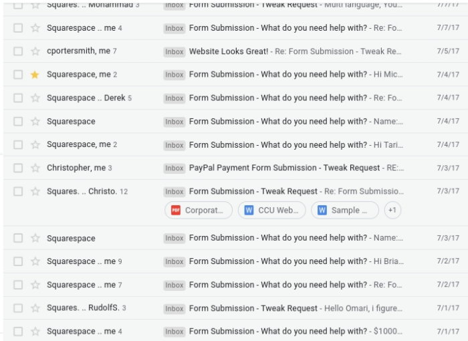
Task: Select checkbox for Squarespace .. me 9 thread
Action: pos(18,261)
